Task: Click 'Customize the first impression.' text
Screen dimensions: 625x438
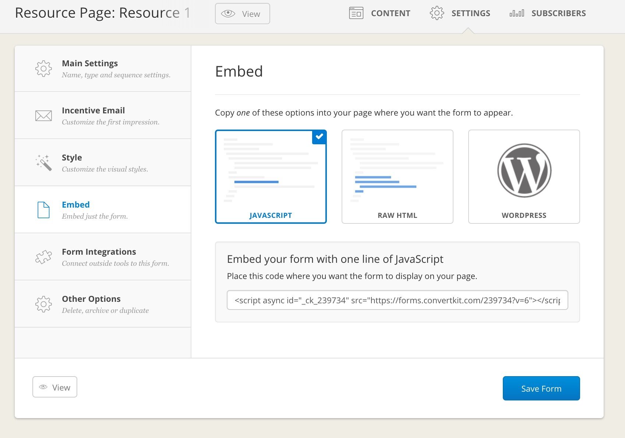Action: click(x=111, y=122)
